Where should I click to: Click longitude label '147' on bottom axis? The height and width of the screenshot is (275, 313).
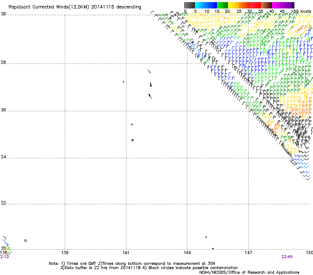coord(249,253)
